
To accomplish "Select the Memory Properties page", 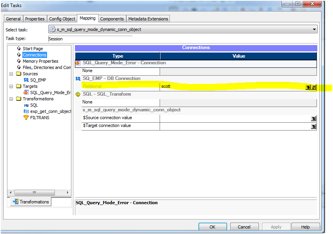I will 40,61.
